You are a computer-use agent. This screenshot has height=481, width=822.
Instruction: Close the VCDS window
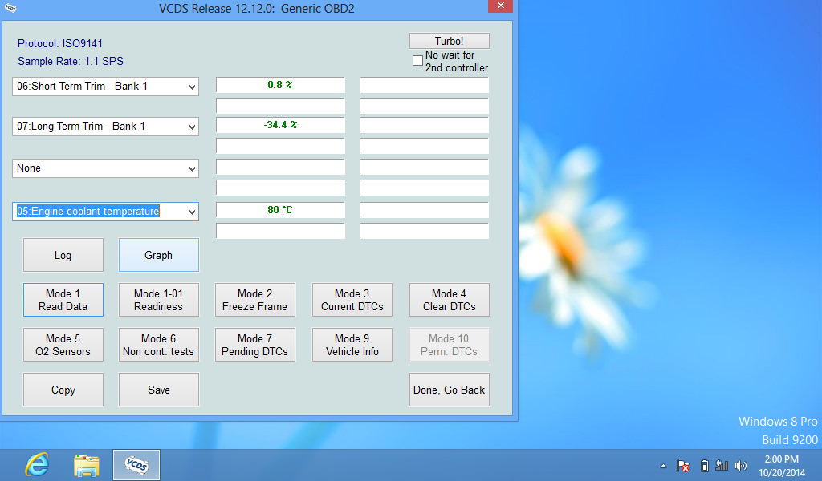[x=501, y=6]
